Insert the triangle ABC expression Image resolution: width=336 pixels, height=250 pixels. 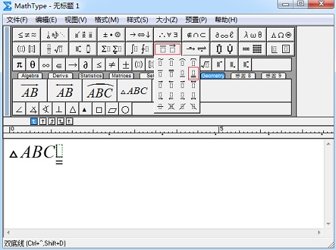tap(134, 90)
